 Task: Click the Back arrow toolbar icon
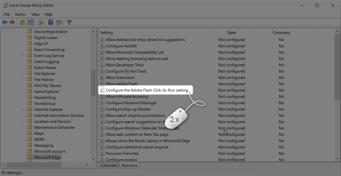pos(5,22)
